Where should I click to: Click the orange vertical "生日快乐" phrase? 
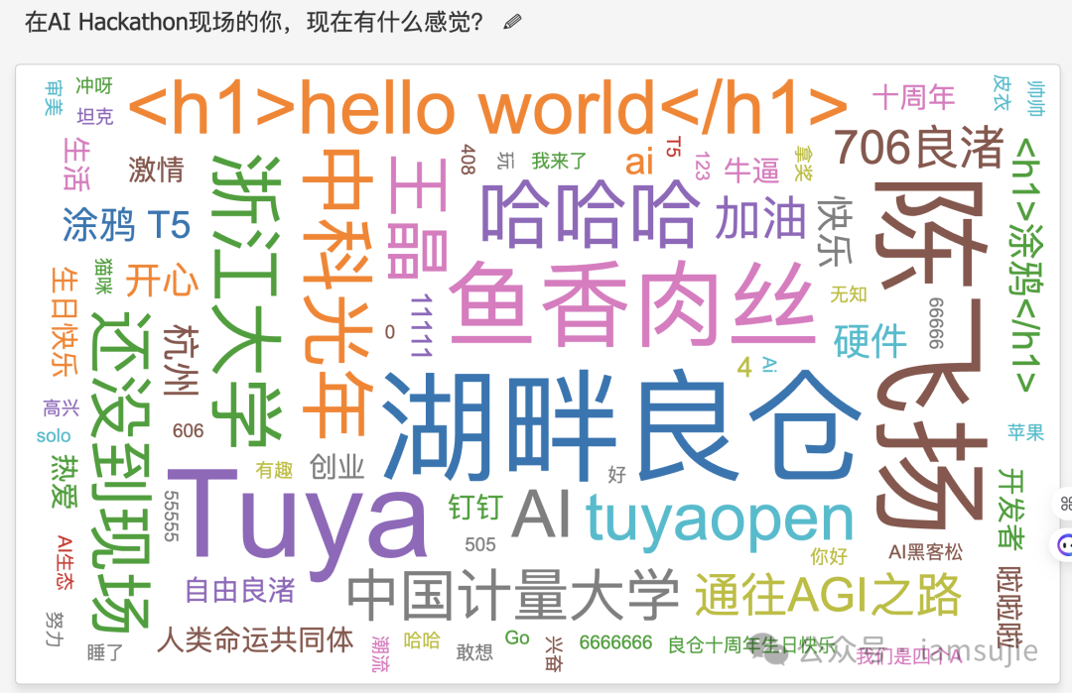65,321
